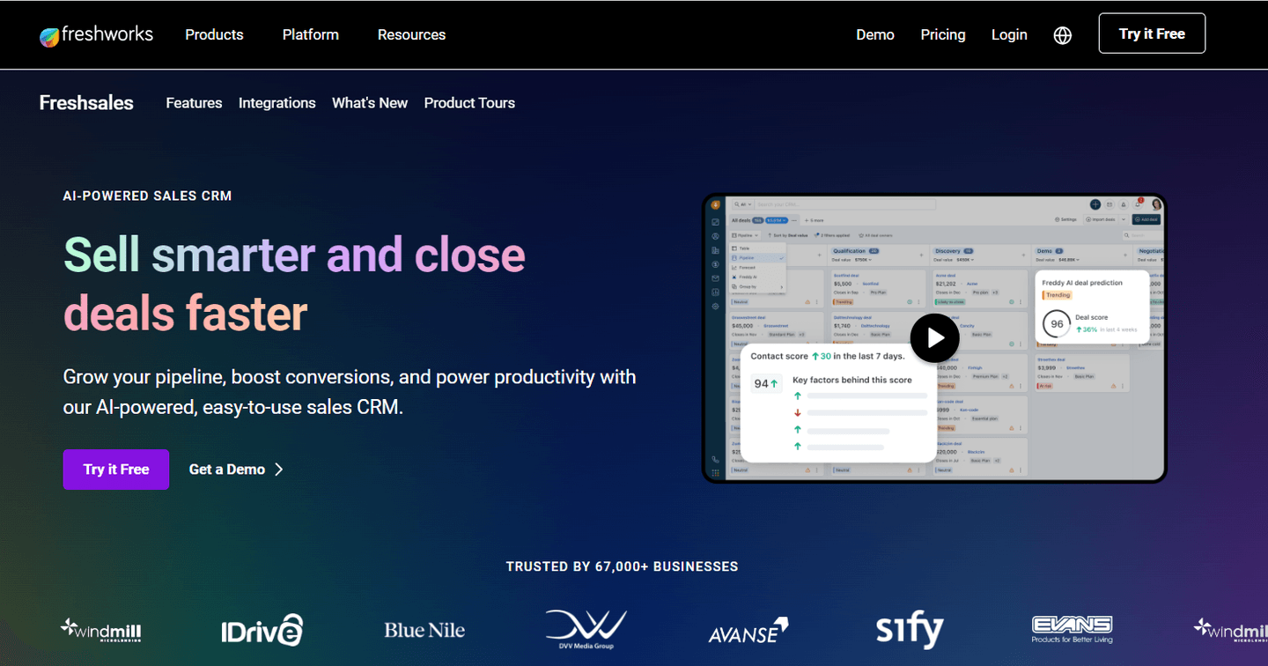Open the Product Tours tab

coord(469,103)
